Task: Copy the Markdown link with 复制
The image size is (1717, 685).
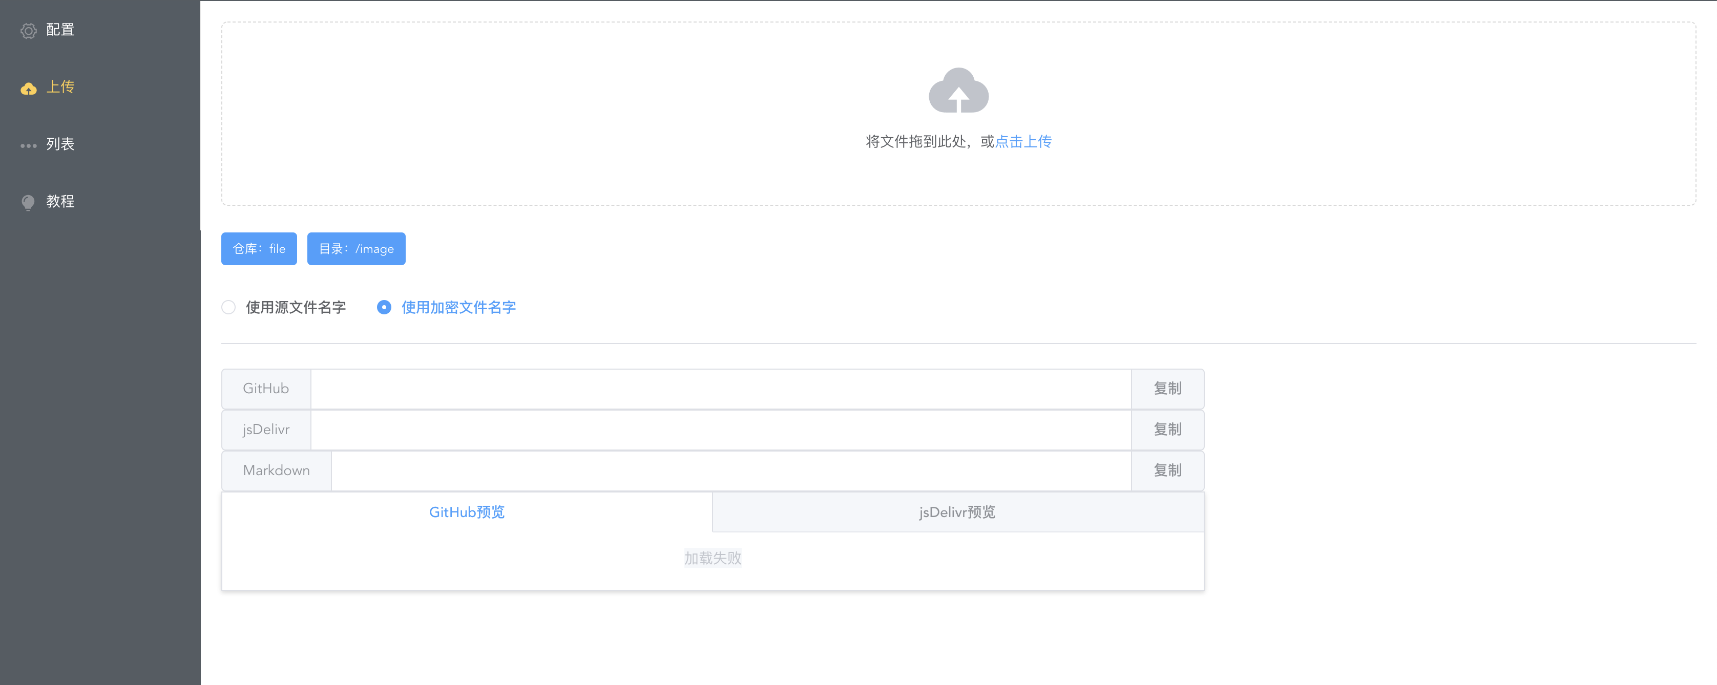Action: [x=1167, y=471]
